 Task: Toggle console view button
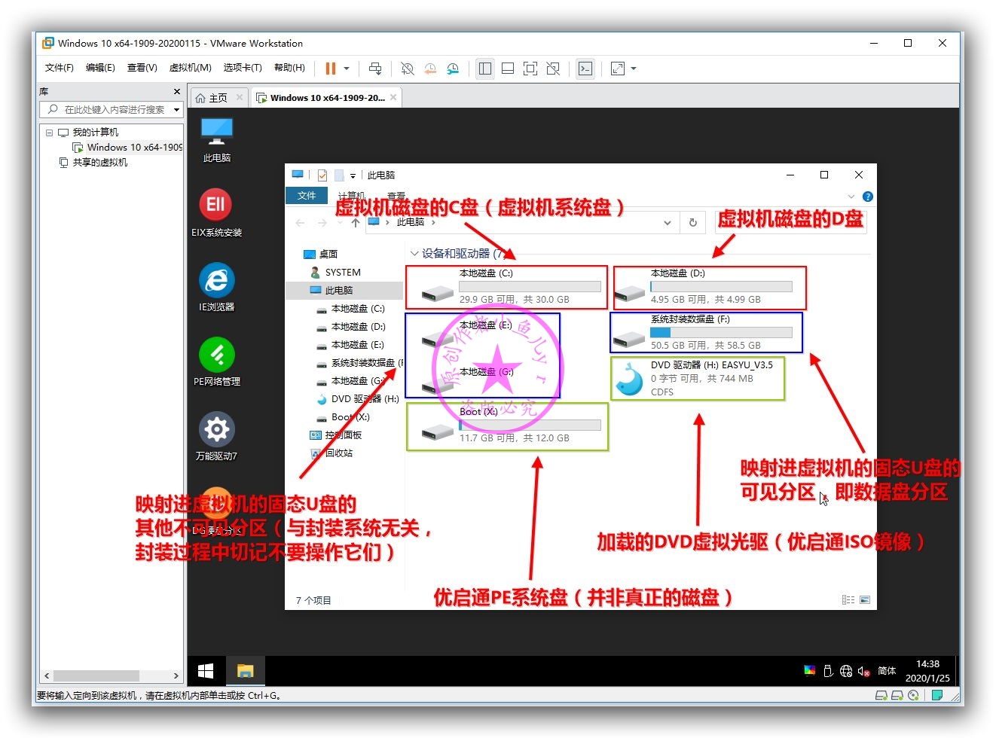pyautogui.click(x=585, y=69)
